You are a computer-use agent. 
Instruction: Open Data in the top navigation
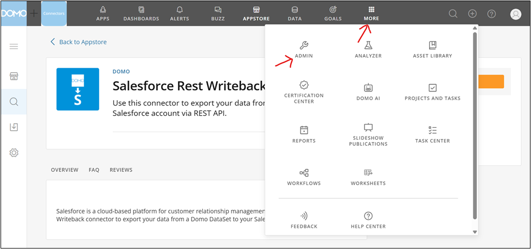pyautogui.click(x=295, y=14)
